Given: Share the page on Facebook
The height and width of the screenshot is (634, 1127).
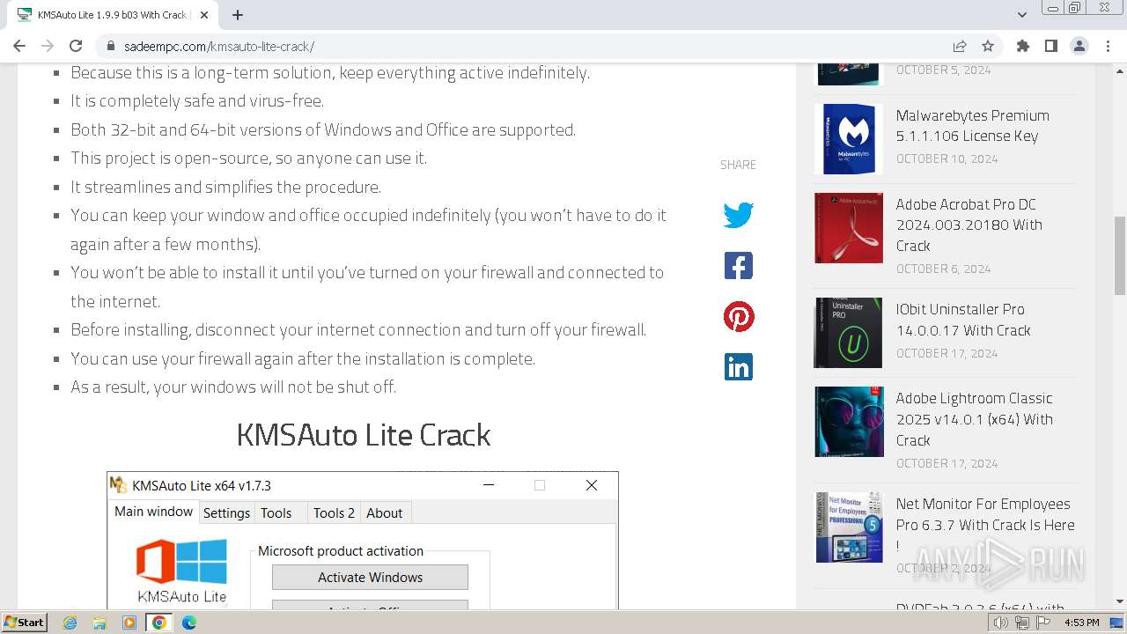Looking at the screenshot, I should (x=738, y=266).
